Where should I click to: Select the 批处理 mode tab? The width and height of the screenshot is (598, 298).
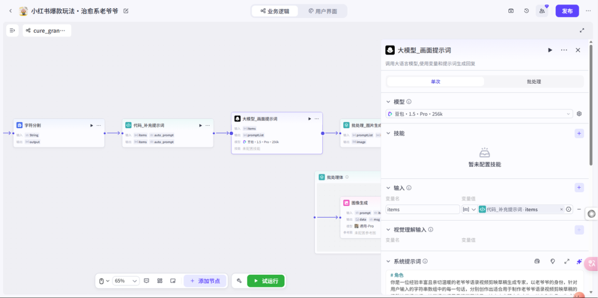[x=534, y=81]
